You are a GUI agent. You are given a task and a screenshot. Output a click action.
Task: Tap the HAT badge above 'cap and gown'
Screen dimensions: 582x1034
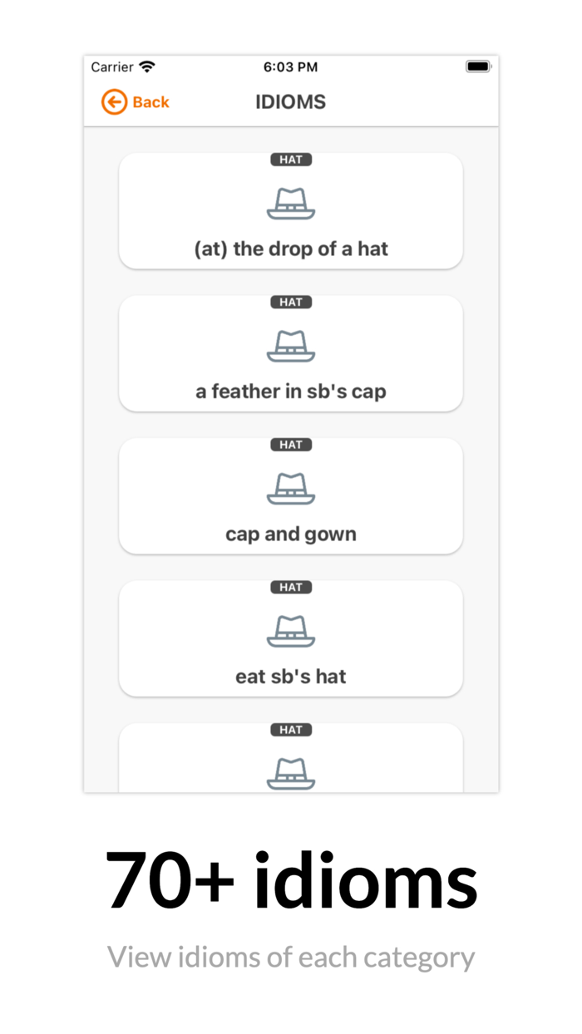tap(291, 445)
